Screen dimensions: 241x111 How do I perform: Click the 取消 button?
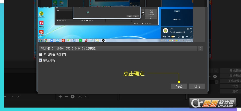[197, 86]
